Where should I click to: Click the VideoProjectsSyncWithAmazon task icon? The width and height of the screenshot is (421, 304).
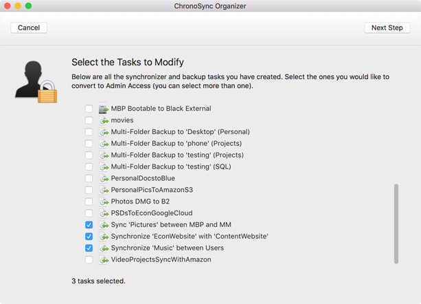104,260
